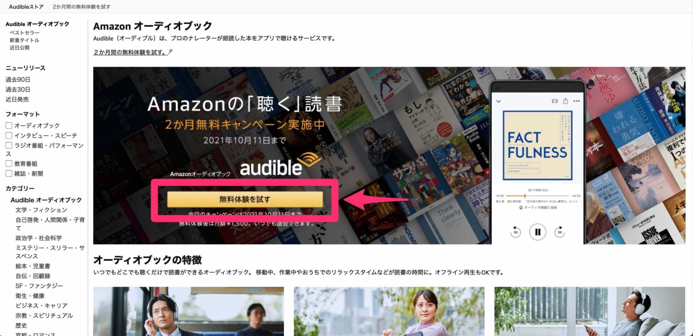Image resolution: width=693 pixels, height=336 pixels.
Task: Open the ベストセラー link in sidebar
Action: pos(25,32)
